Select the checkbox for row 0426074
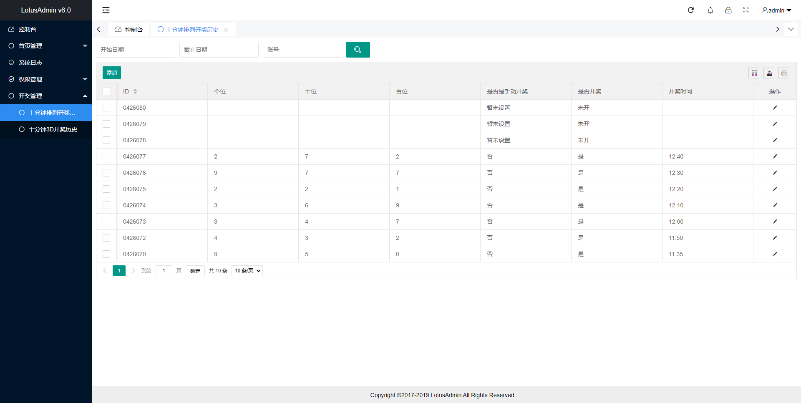Screen dimensions: 801x403 [106, 205]
